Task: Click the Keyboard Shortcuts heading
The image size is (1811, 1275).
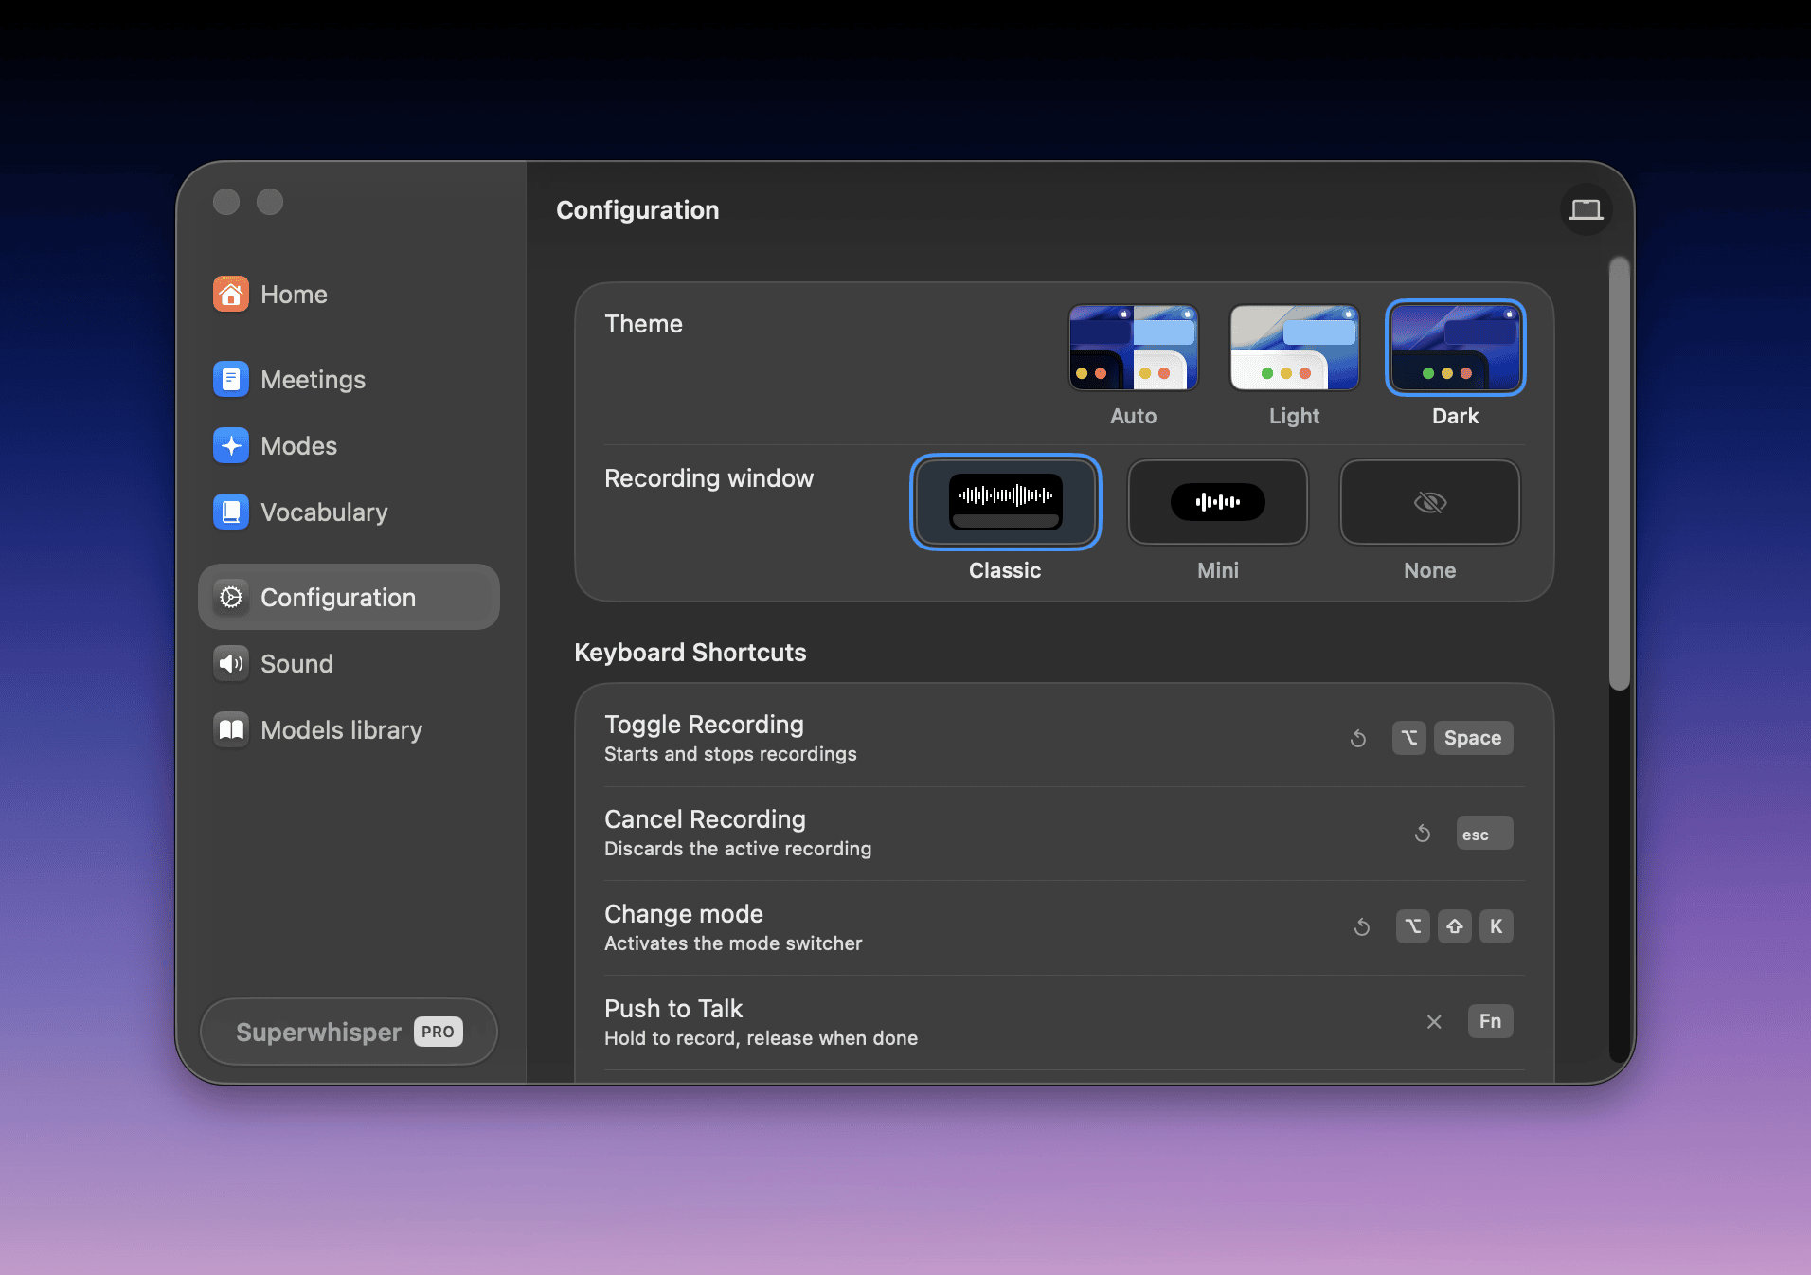Action: (x=690, y=653)
